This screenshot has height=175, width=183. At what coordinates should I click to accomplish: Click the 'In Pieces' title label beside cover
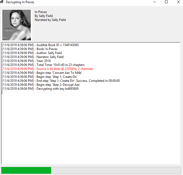tap(41, 12)
